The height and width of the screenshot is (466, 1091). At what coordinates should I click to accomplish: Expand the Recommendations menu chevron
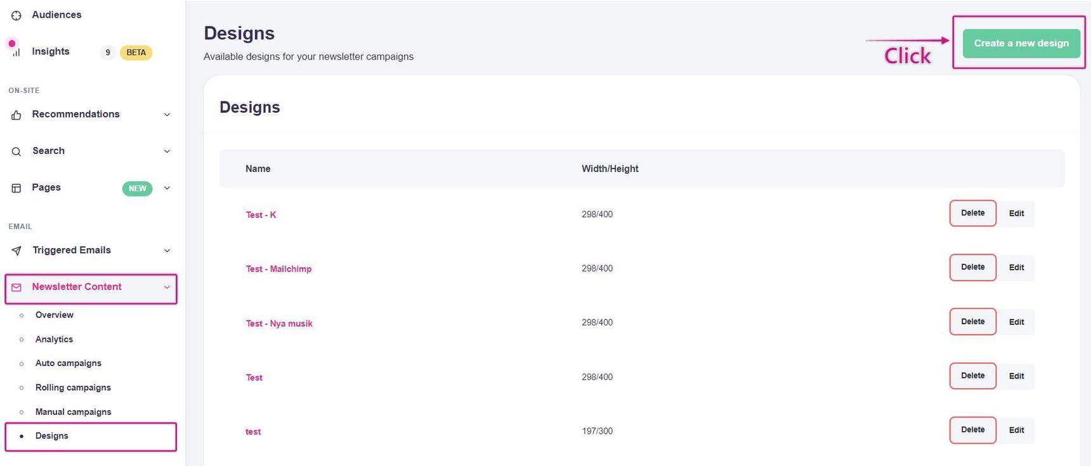(x=167, y=115)
